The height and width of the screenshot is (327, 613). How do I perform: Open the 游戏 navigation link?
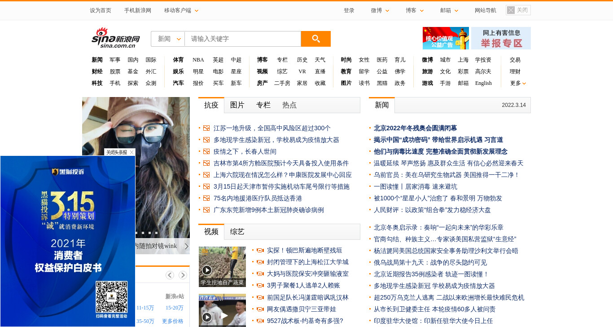[x=427, y=83]
